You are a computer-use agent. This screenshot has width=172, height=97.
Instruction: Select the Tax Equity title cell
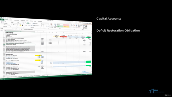point(9,33)
